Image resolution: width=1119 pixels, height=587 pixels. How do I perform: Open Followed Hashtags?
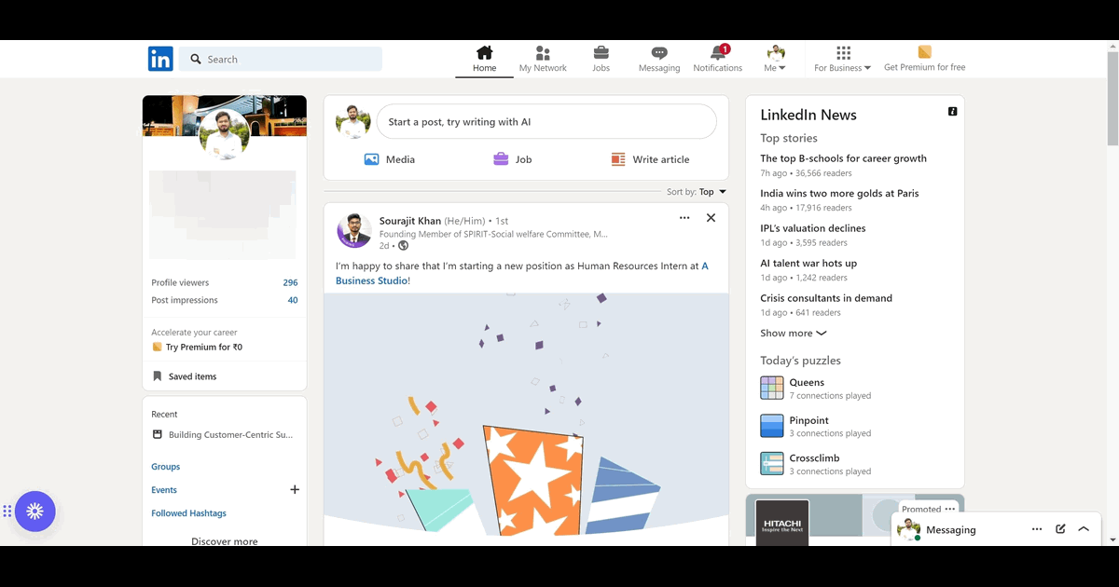coord(188,513)
